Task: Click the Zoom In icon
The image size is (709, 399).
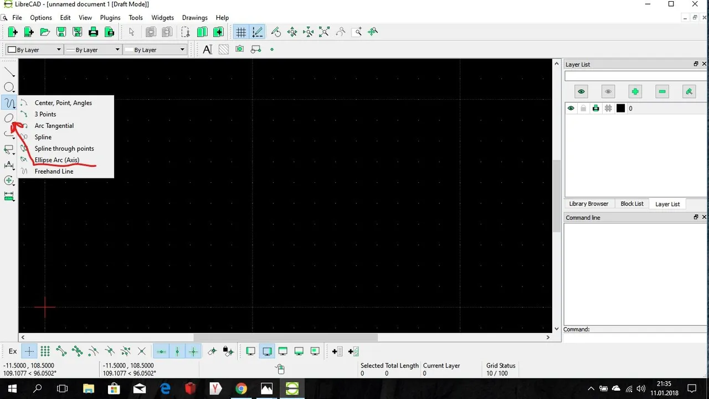Action: (292, 32)
